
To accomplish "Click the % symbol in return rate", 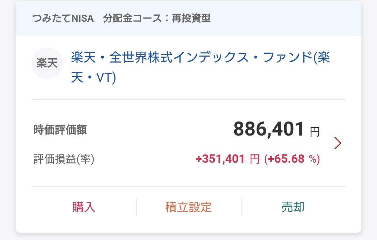I will point(312,159).
